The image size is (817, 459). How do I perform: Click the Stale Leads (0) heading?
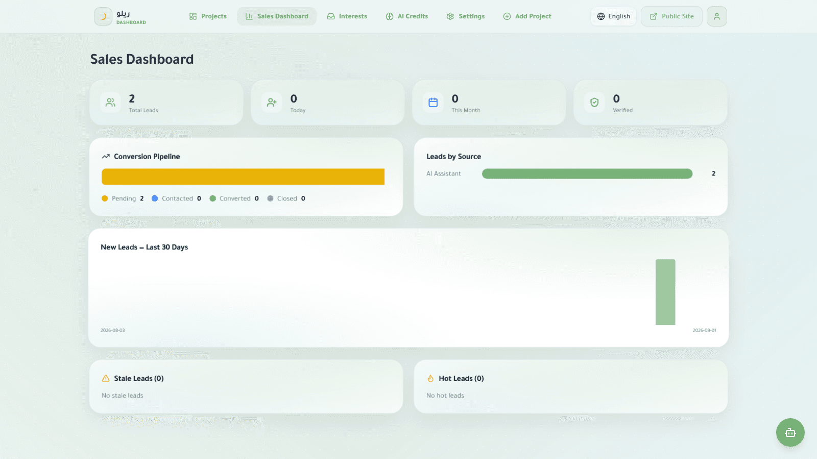(x=139, y=378)
